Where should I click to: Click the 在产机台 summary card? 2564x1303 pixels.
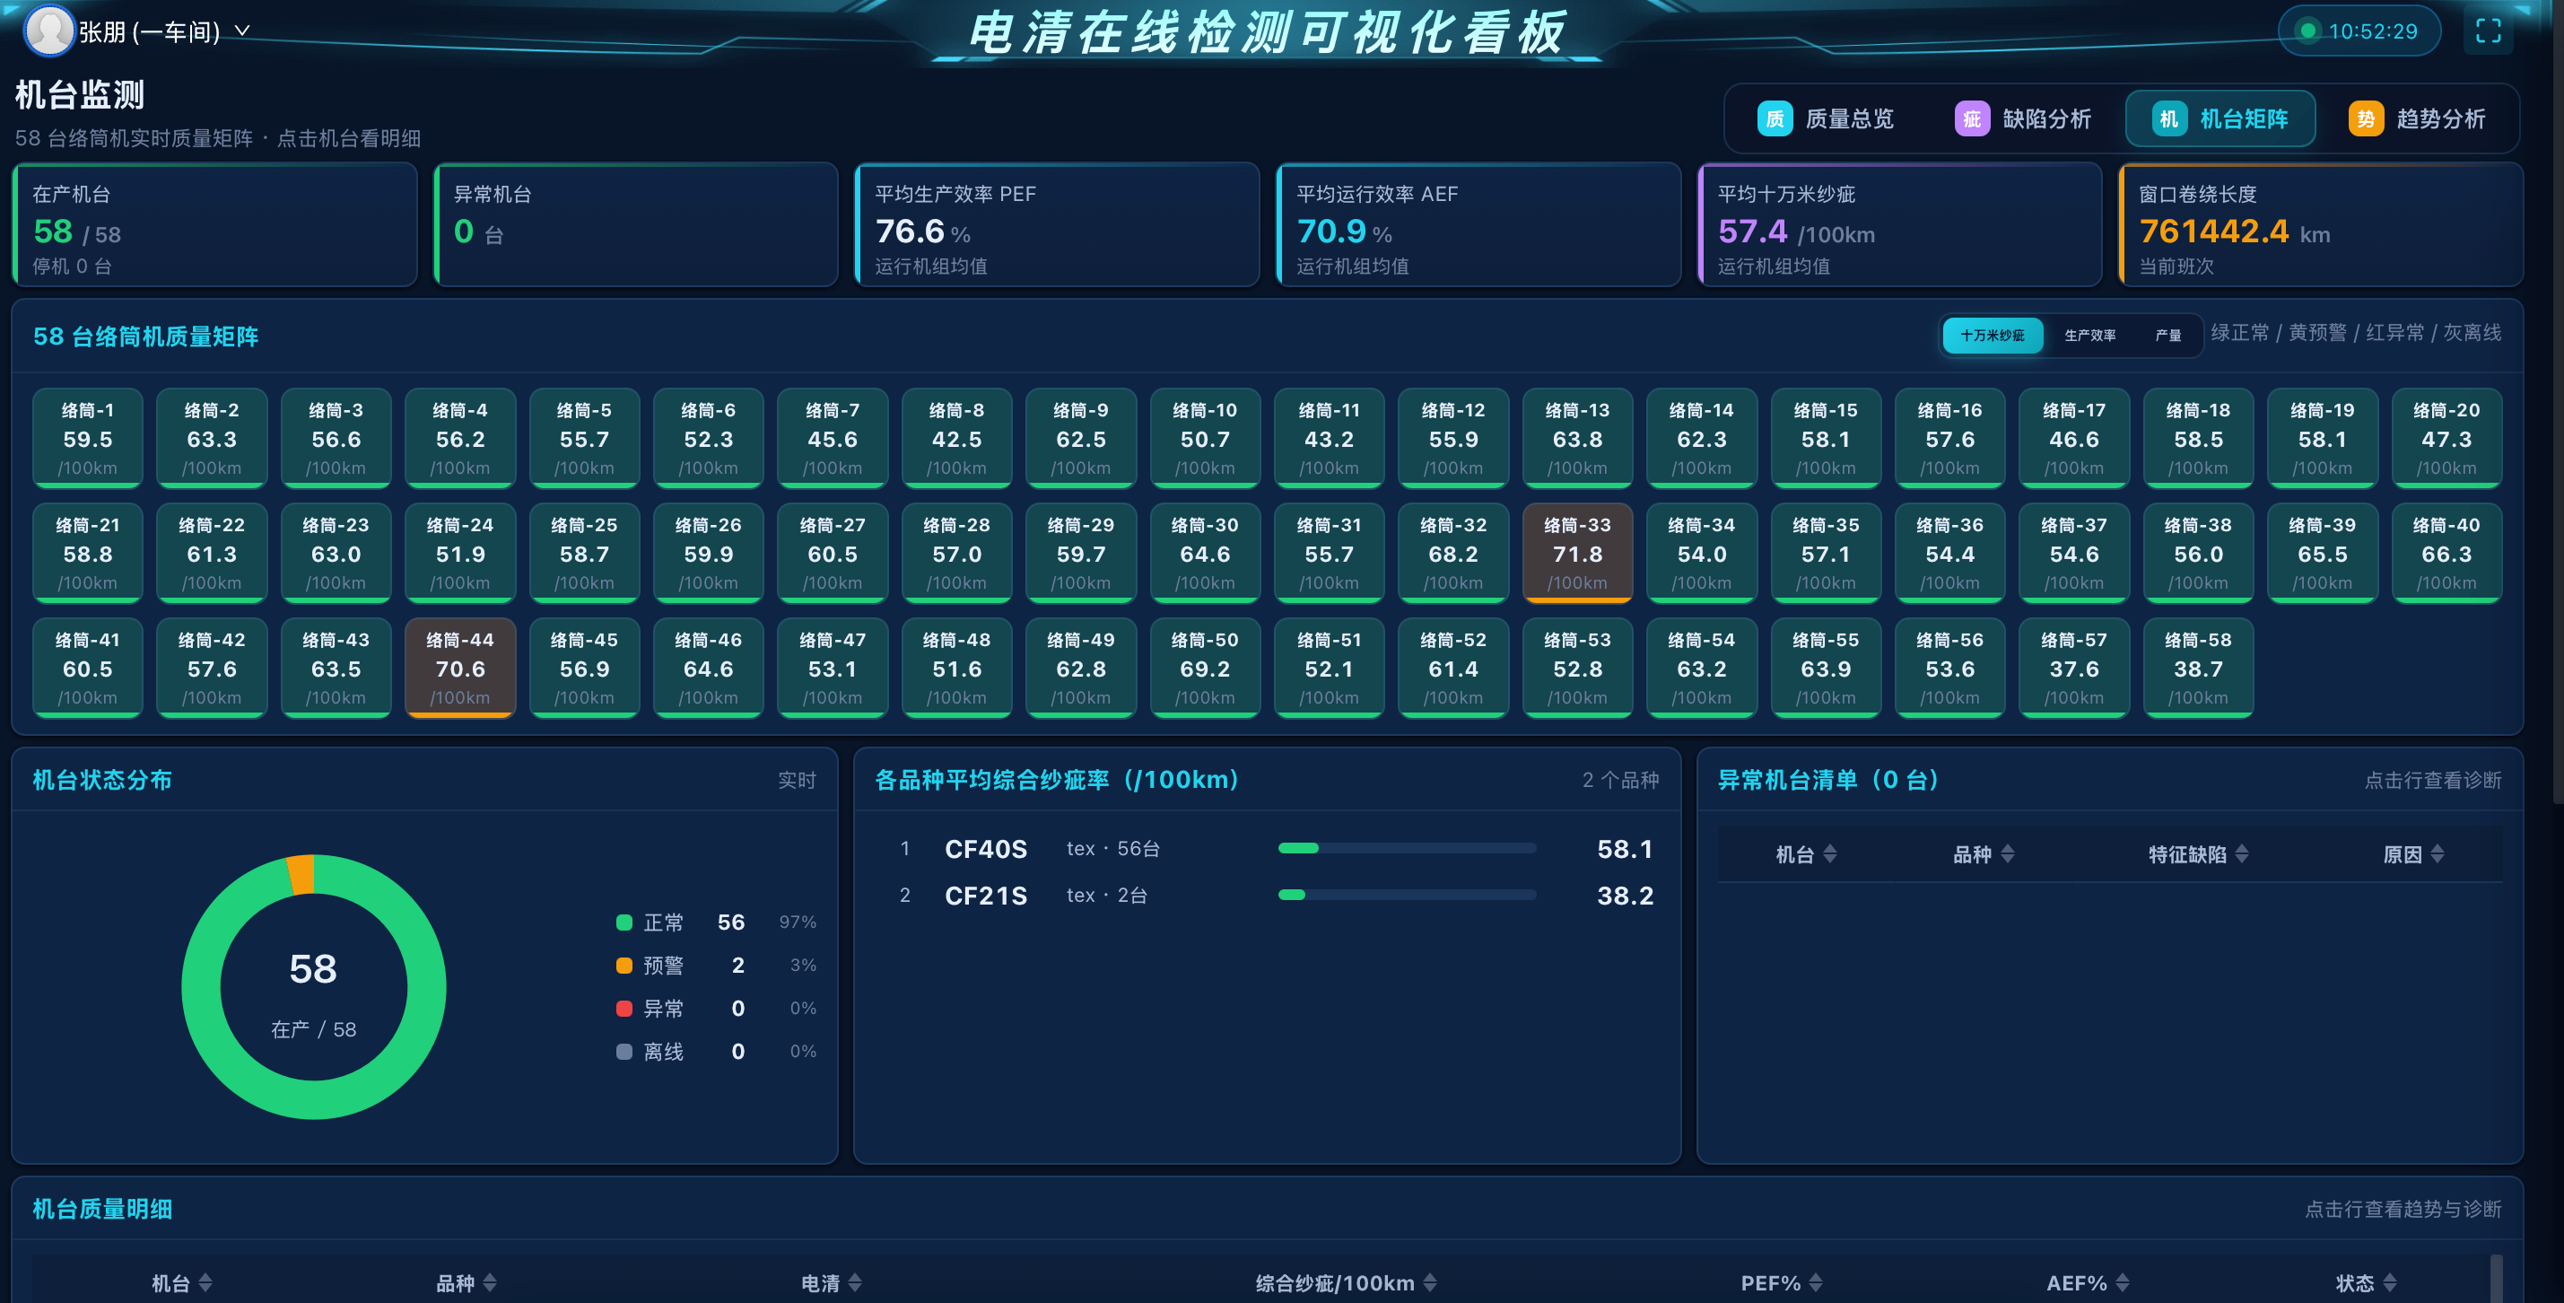click(215, 225)
